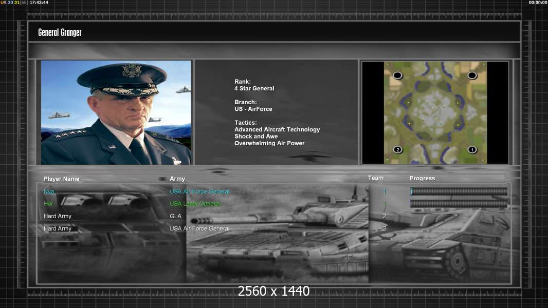Image resolution: width=548 pixels, height=308 pixels.
Task: Click the empty top-right start position marker
Action: tap(472, 75)
